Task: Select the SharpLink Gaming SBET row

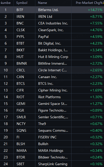Action: [x=52, y=164]
